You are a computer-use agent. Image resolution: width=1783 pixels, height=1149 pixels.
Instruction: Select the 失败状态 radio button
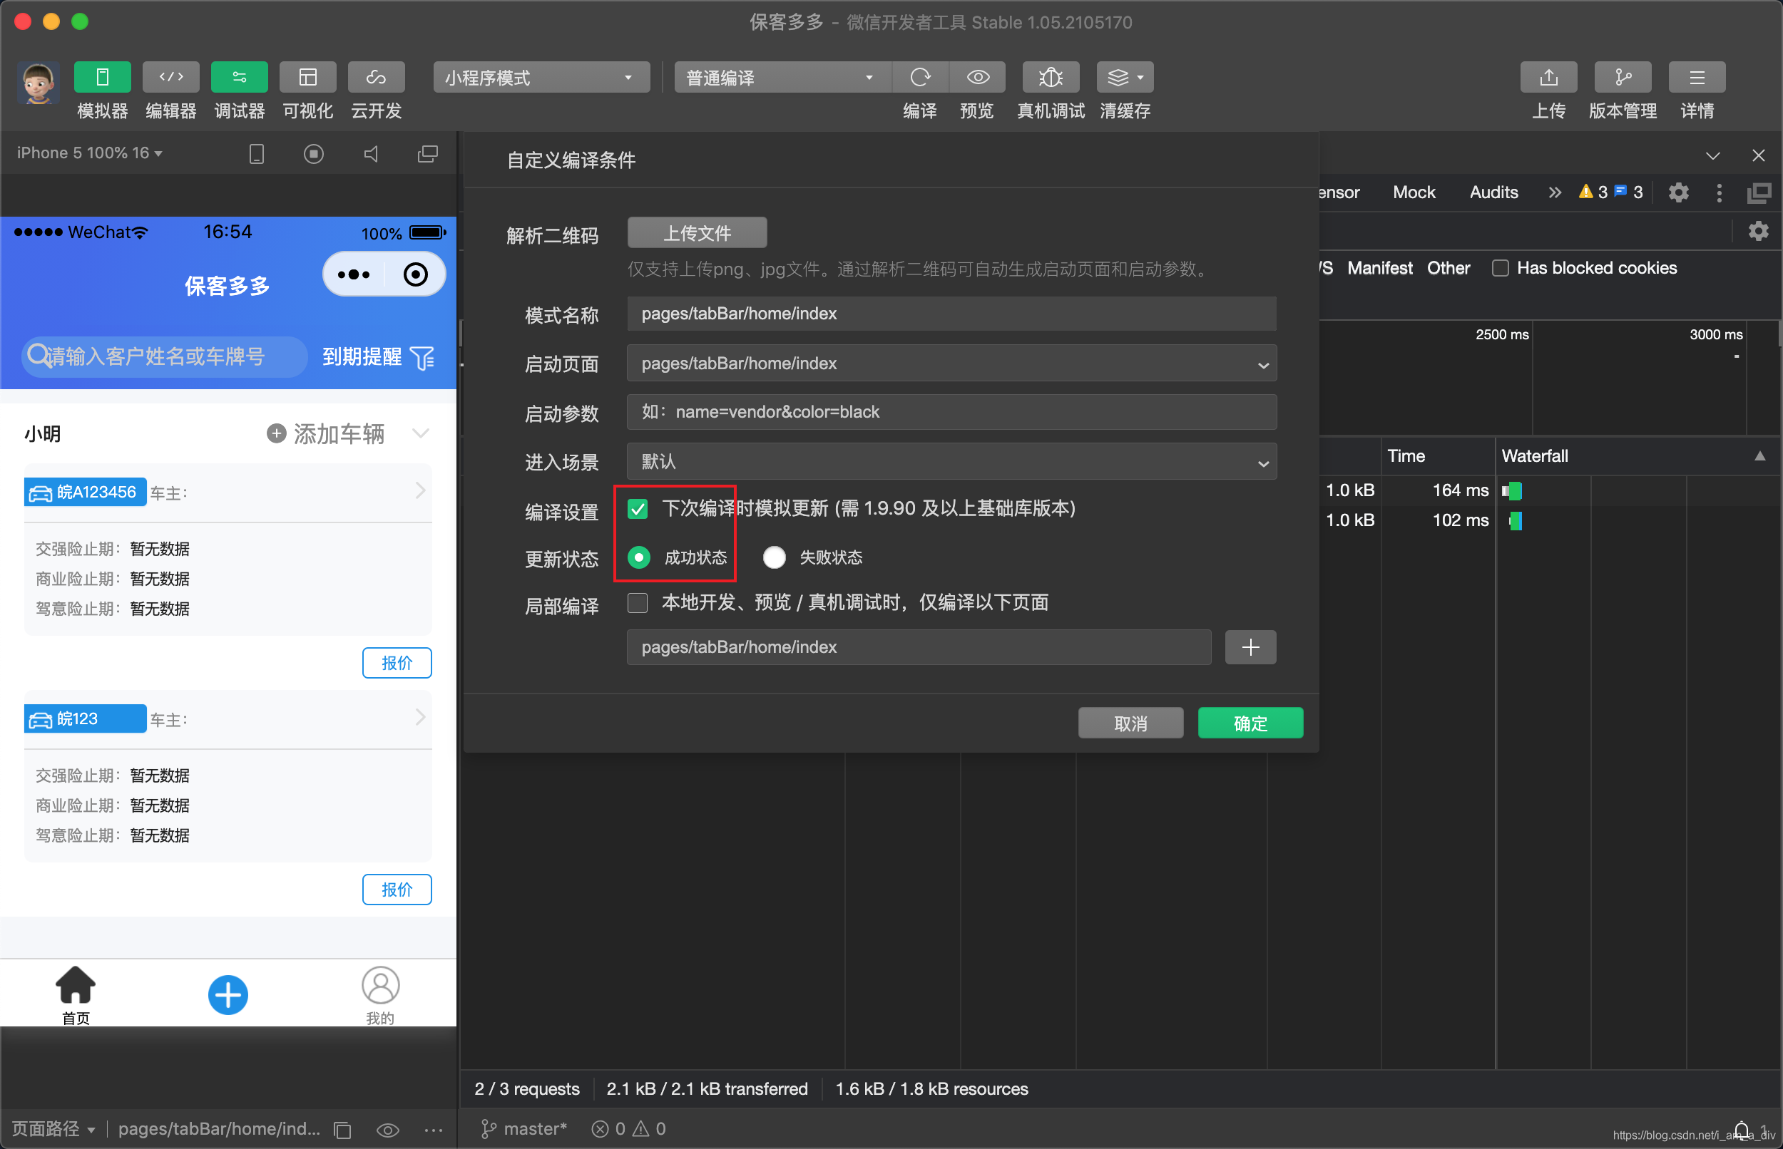tap(774, 557)
